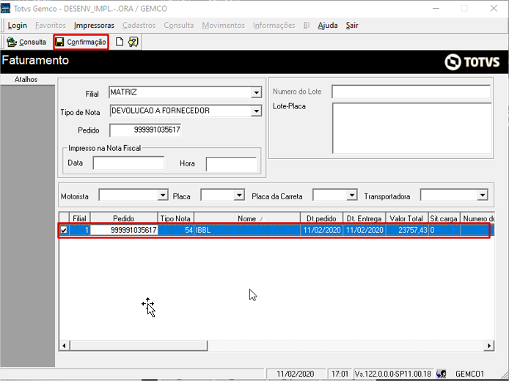The image size is (509, 381).
Task: Sort by the Pedido column header
Action: tap(124, 218)
